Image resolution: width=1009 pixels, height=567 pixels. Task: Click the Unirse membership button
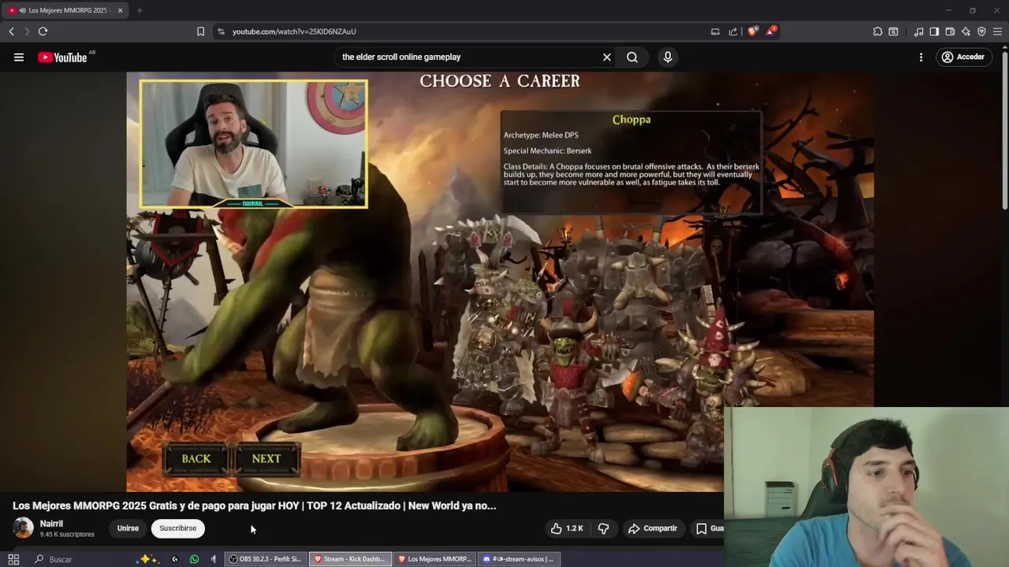[x=128, y=528]
